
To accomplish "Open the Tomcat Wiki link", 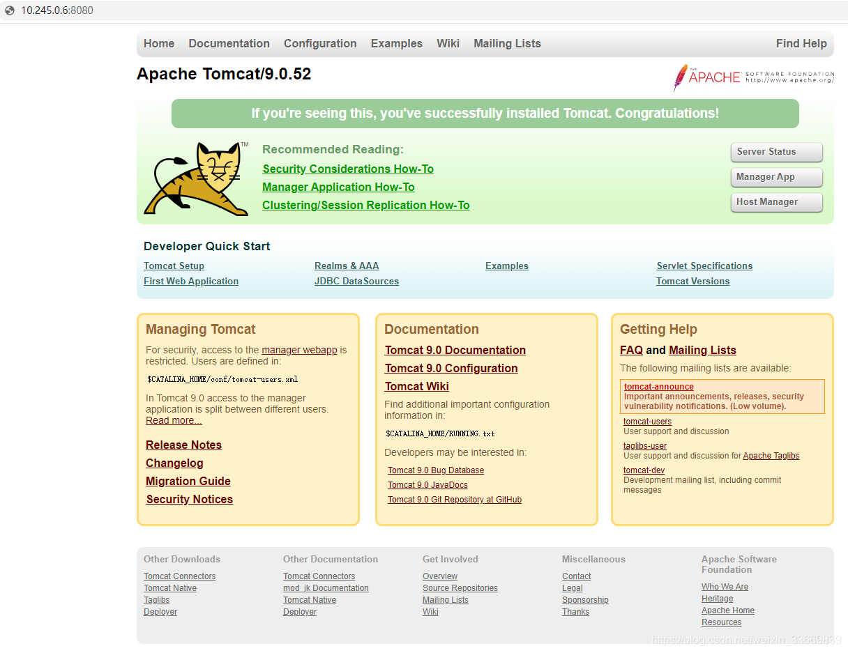I will click(x=416, y=387).
